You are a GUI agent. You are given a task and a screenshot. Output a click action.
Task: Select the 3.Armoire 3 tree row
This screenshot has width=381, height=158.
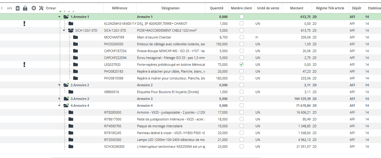coord(190,99)
